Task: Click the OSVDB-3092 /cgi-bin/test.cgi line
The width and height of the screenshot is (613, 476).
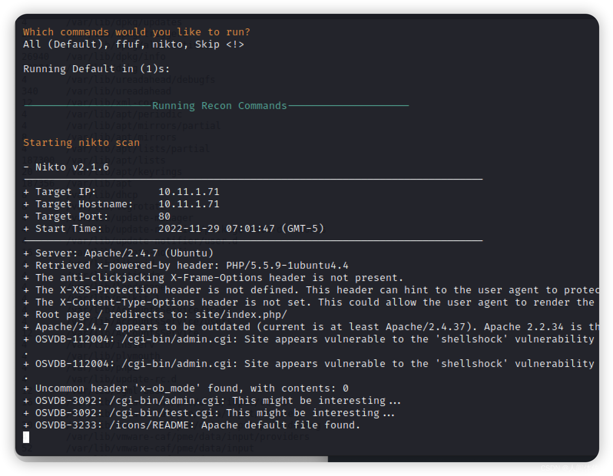Action: [x=209, y=413]
